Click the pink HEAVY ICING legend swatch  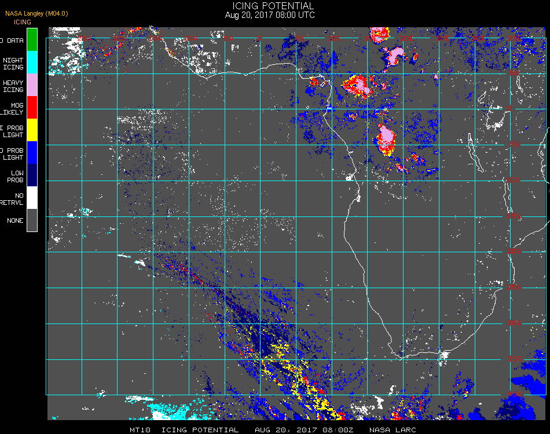(x=32, y=85)
